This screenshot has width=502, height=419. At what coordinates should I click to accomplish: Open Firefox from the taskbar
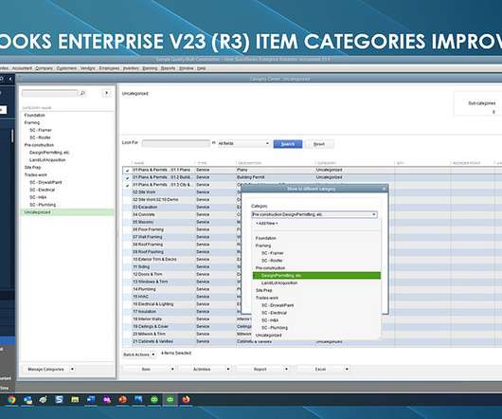(186, 399)
